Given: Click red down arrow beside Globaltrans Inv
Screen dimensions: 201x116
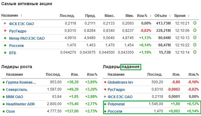Looking at the screenshot, I should click(105, 82).
